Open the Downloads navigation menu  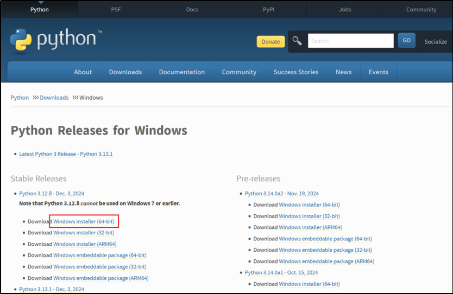pyautogui.click(x=125, y=72)
